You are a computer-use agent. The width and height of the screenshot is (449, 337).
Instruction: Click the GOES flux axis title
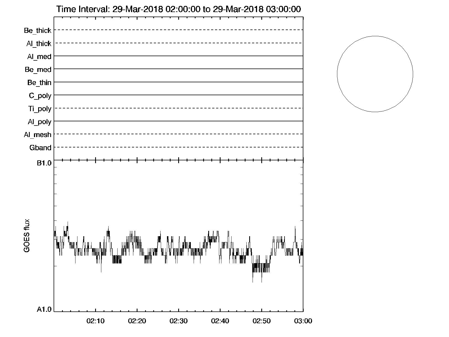tap(27, 236)
